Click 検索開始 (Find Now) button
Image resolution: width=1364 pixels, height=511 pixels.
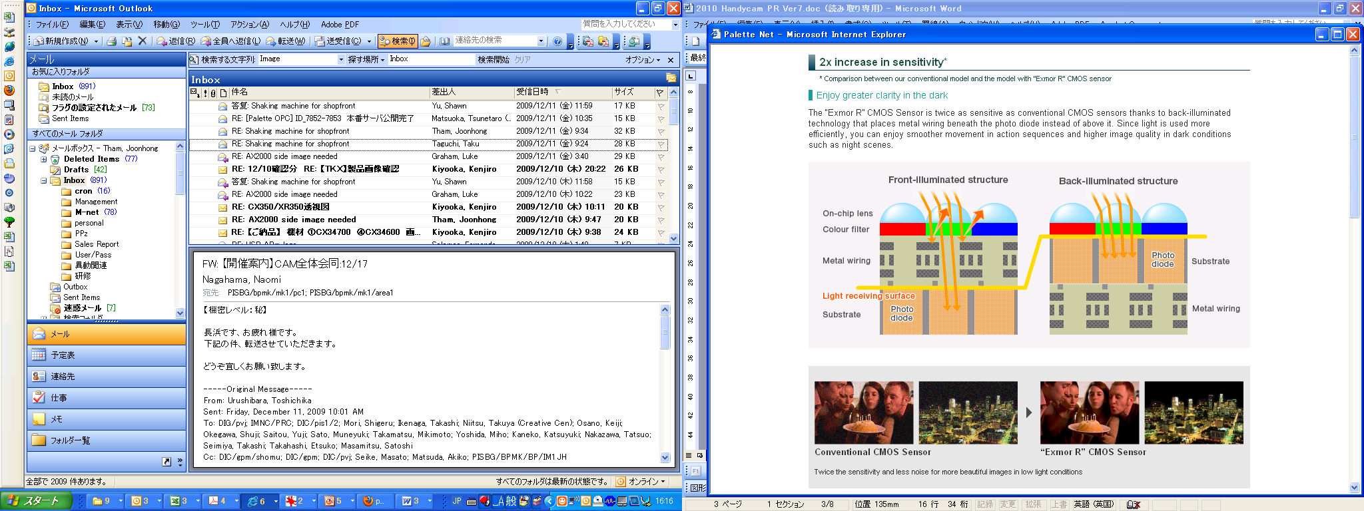click(x=494, y=59)
